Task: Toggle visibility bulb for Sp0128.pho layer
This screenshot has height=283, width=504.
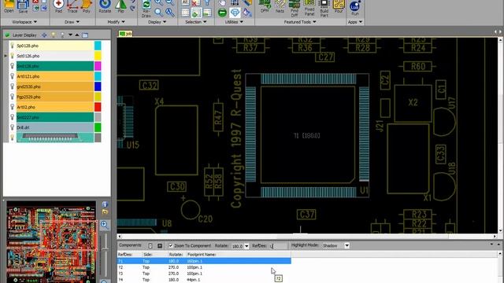Action: [13, 46]
